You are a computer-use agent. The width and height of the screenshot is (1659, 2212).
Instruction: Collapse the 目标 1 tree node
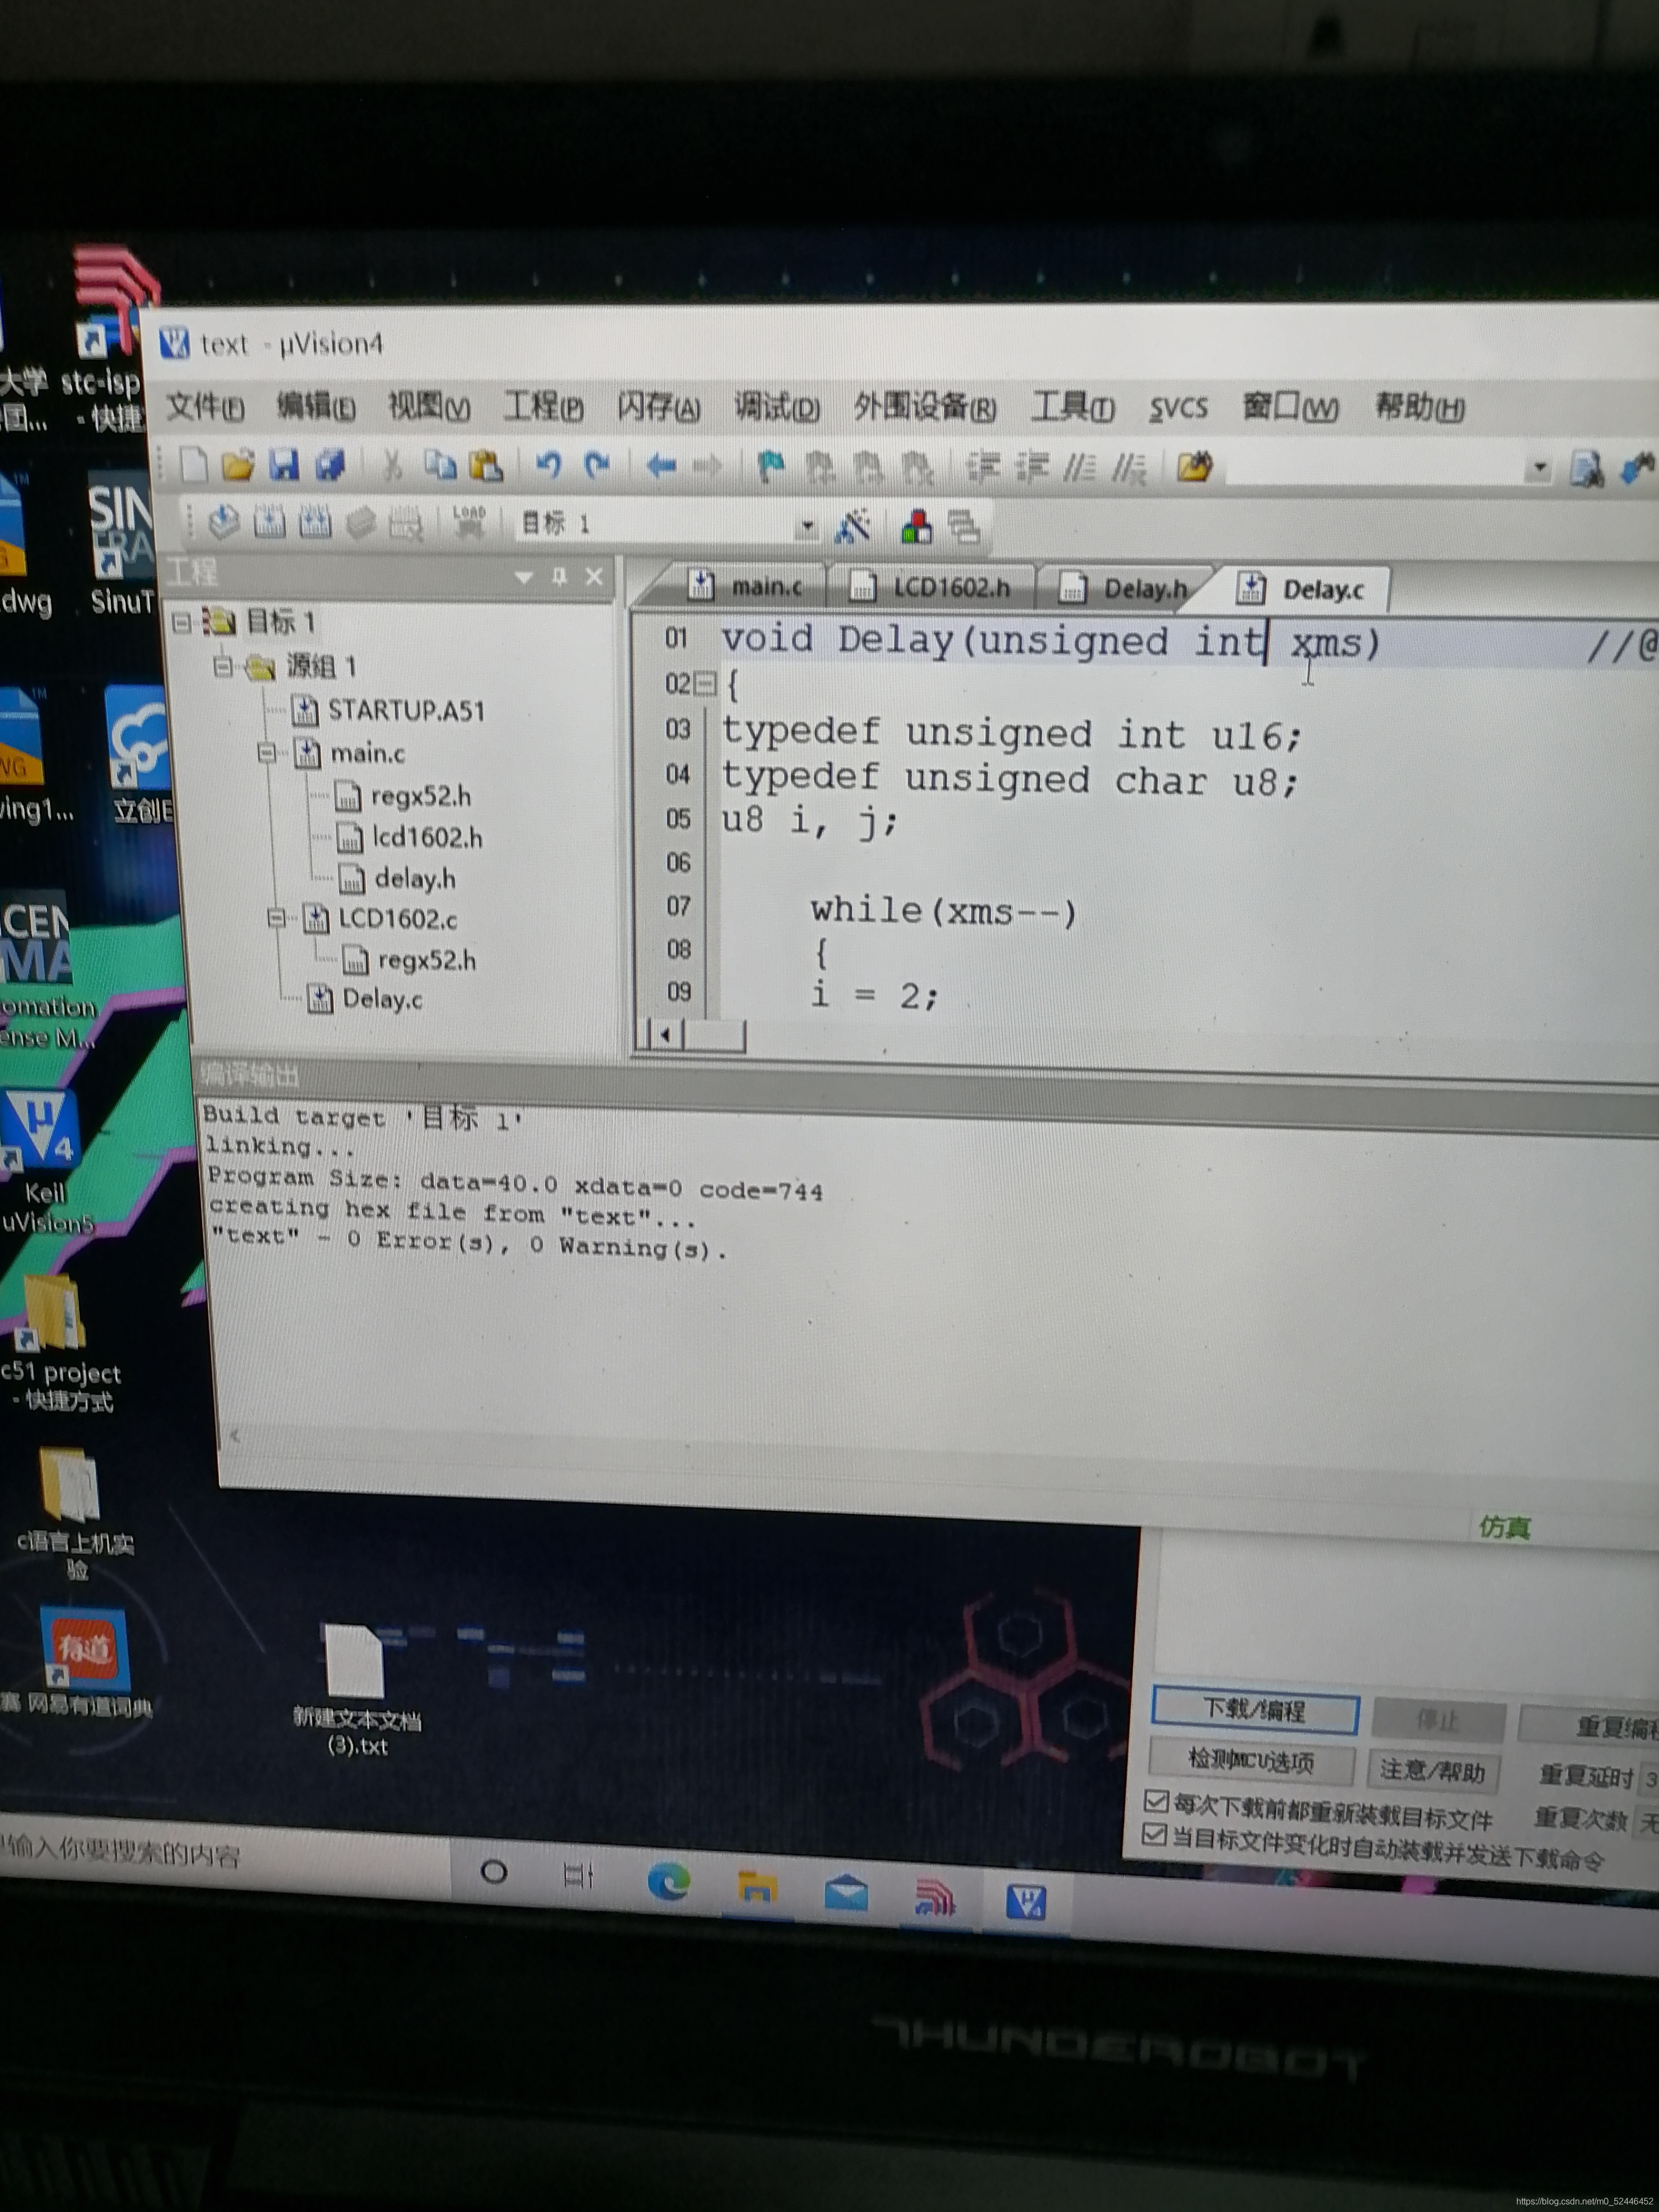pos(182,623)
